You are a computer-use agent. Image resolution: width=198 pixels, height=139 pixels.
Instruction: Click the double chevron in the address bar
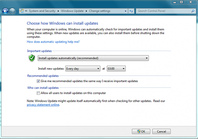[26, 11]
